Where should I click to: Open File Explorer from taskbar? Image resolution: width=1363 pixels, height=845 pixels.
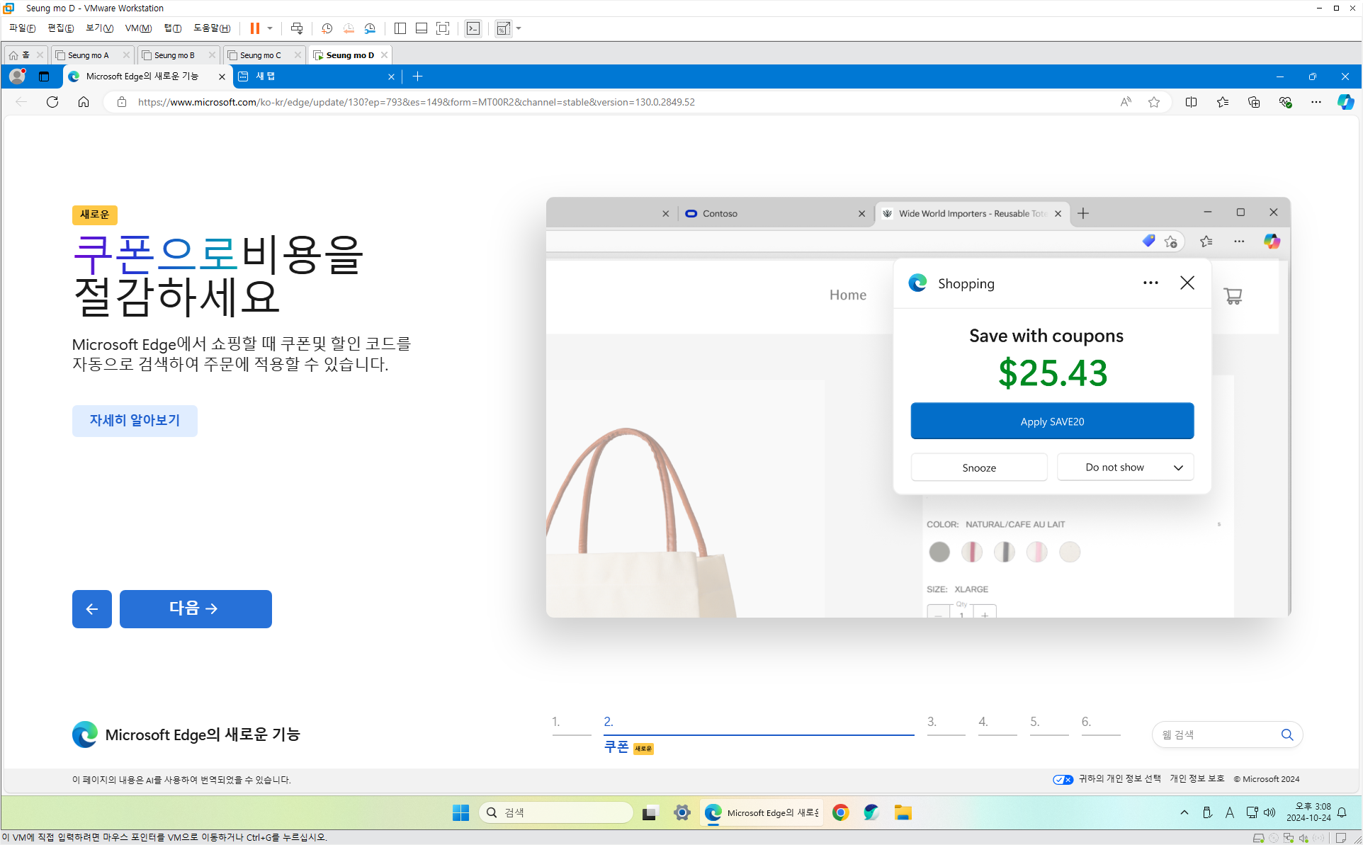click(x=903, y=812)
